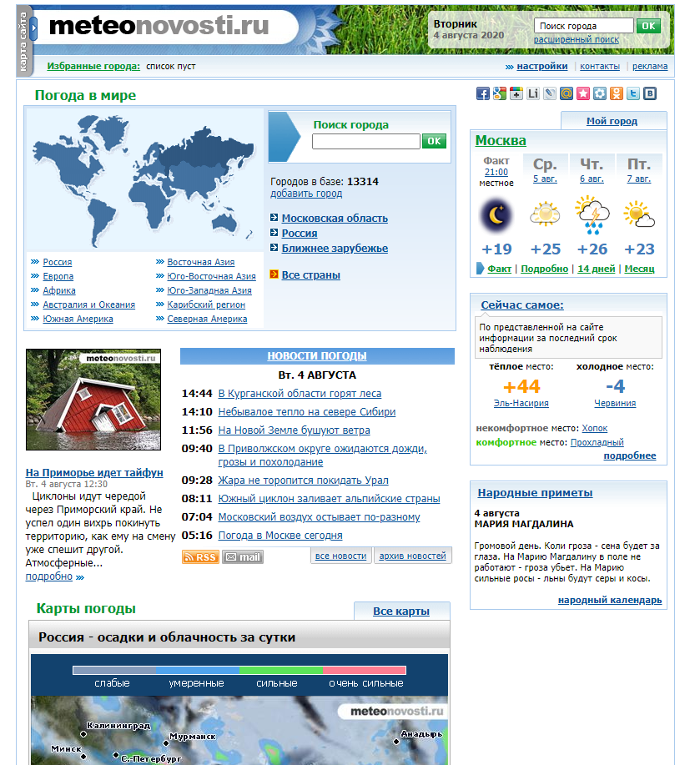Open the 'контакты' link
The image size is (700, 765).
pyautogui.click(x=600, y=67)
